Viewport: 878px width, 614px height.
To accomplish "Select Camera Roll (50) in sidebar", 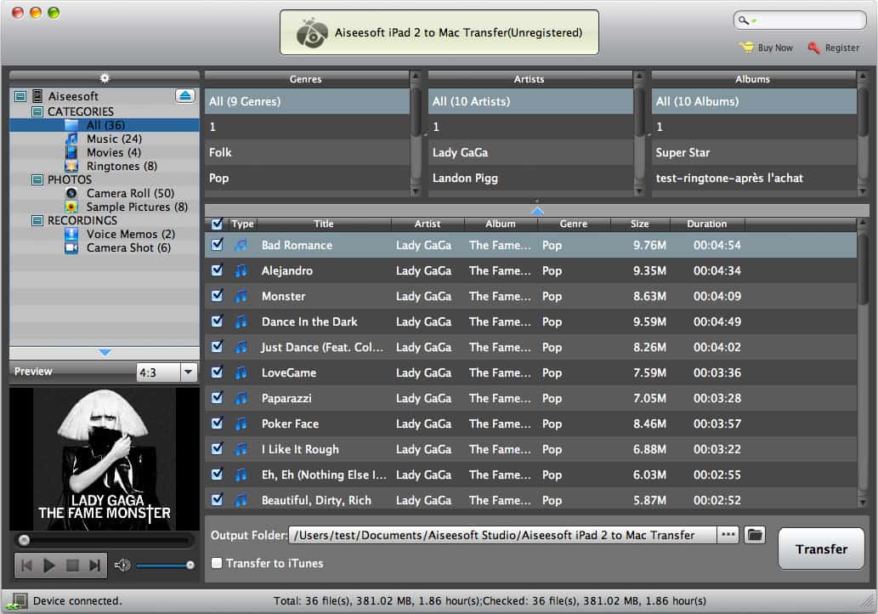I will pyautogui.click(x=129, y=193).
